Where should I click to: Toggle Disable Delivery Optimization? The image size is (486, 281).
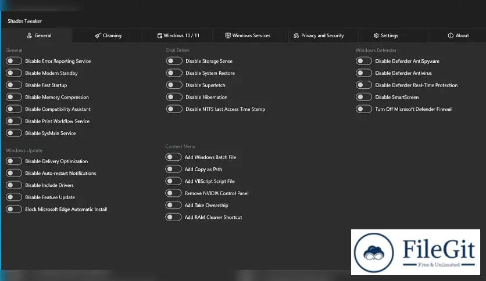[14, 161]
